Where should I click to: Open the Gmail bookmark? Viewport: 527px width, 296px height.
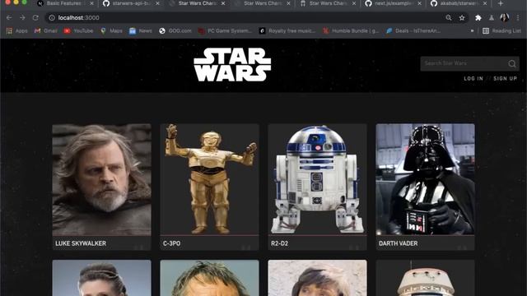[x=46, y=31]
